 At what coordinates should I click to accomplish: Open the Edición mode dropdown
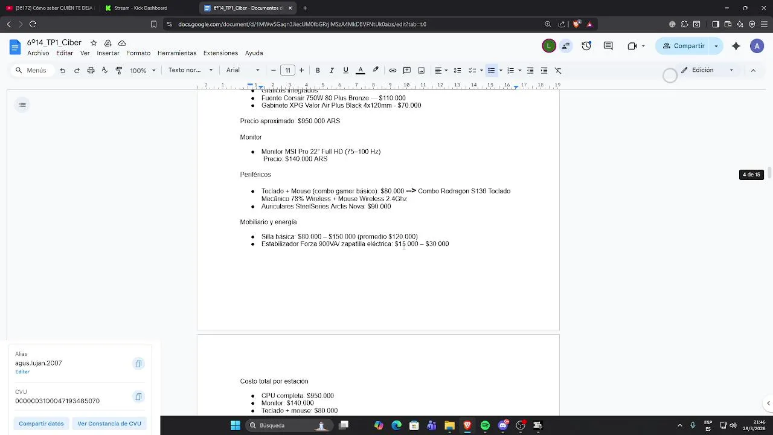tap(707, 70)
